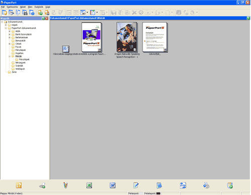Viewport: 251px width, 195px height.
Task: Select the Üdvözöljük document thumbnail
Action: (155, 37)
